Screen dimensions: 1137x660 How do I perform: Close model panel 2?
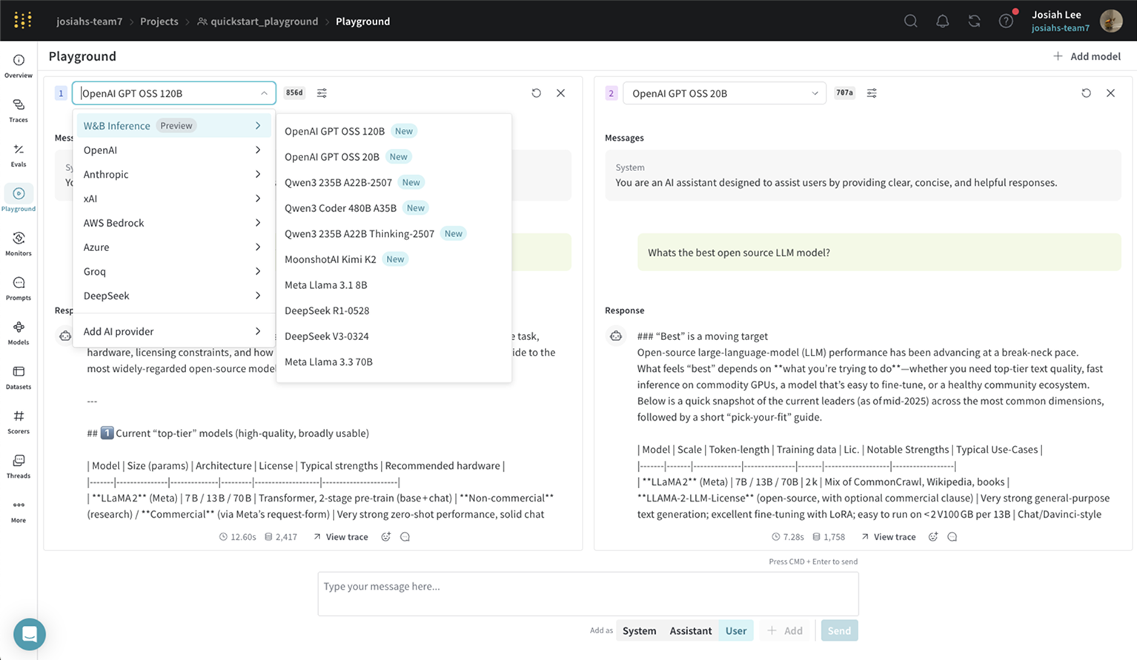1111,93
